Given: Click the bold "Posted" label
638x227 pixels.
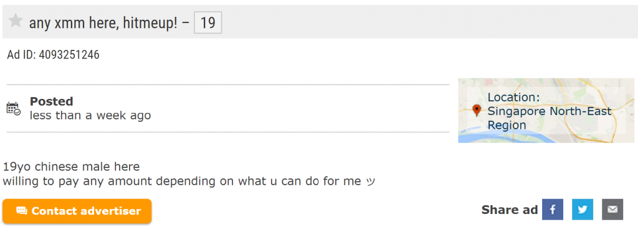Looking at the screenshot, I should [x=51, y=101].
